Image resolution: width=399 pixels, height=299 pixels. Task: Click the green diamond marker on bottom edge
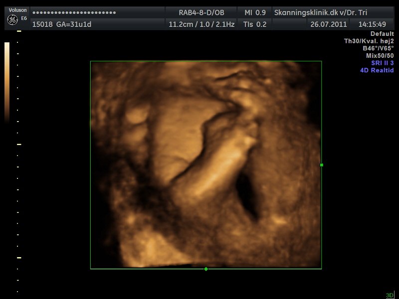tap(206, 269)
